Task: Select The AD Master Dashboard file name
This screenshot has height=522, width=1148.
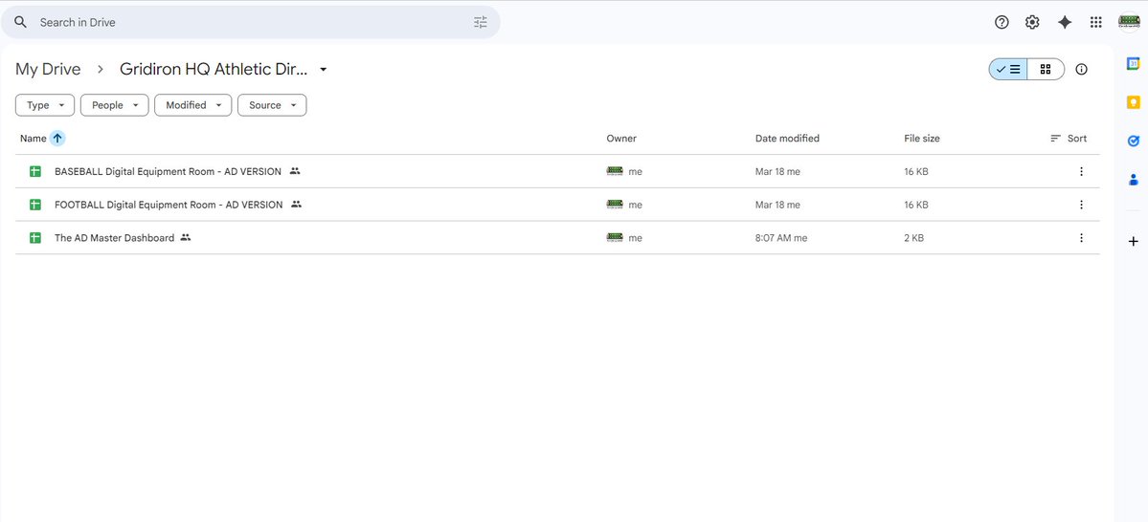Action: click(x=114, y=238)
